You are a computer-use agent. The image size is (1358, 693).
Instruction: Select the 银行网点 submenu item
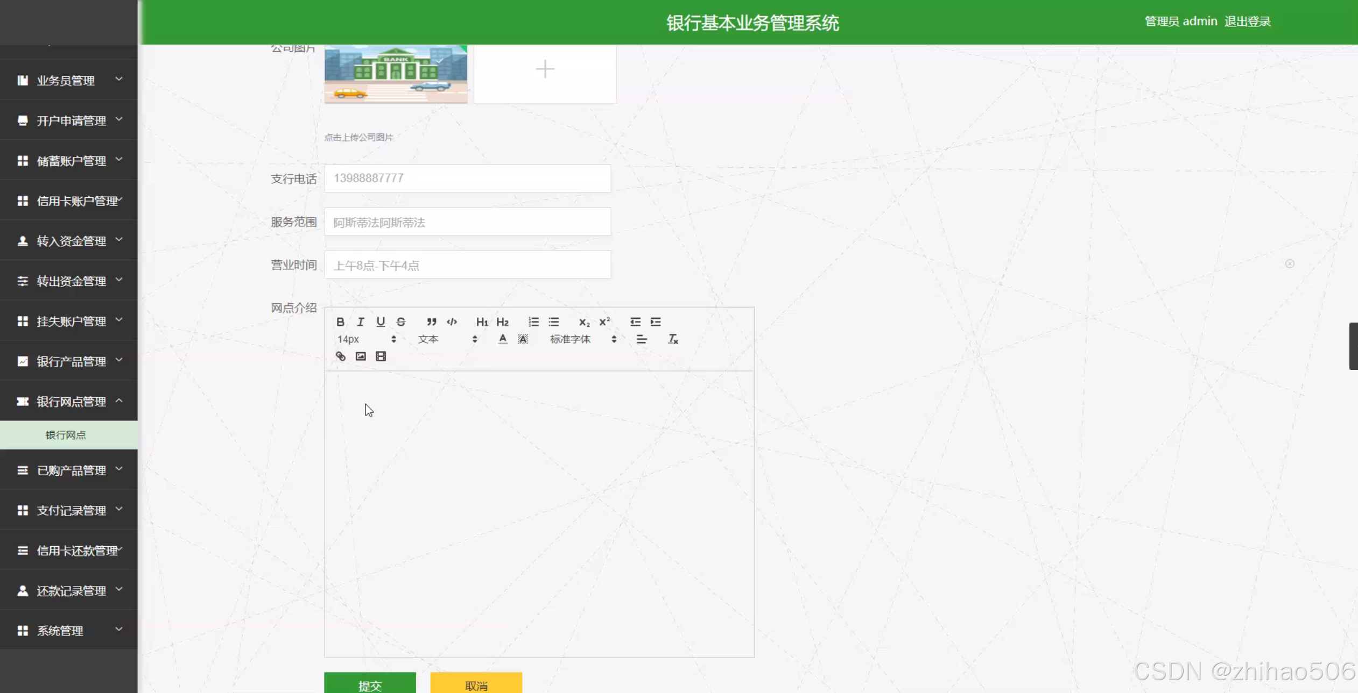[66, 435]
